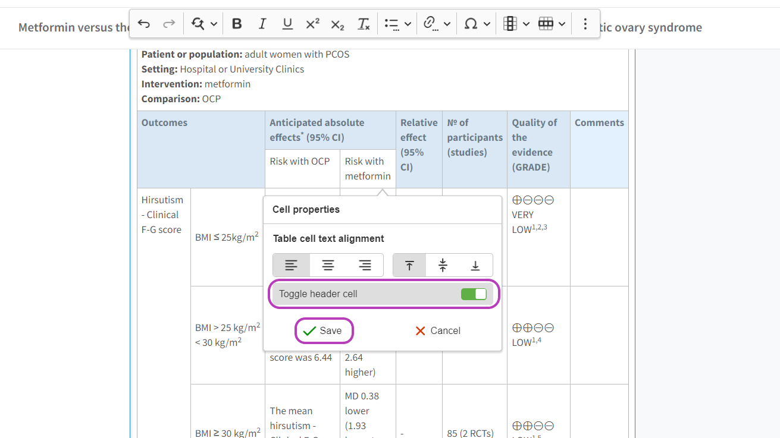This screenshot has height=438, width=780.
Task: Open the list options dropdown
Action: (x=408, y=24)
